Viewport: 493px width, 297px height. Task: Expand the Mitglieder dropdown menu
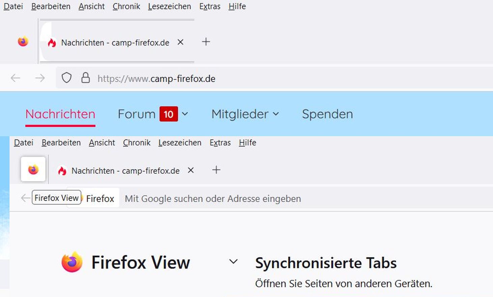pyautogui.click(x=276, y=114)
